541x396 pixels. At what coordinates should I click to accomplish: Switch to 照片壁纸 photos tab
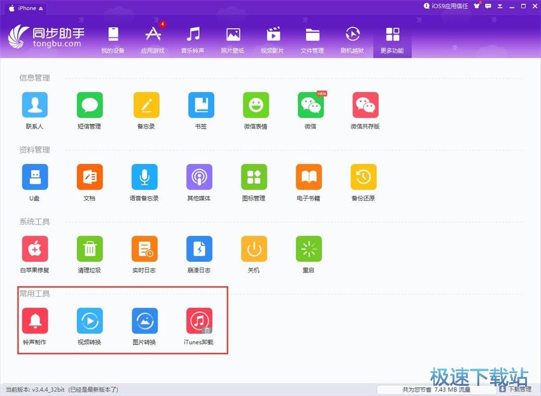[233, 40]
